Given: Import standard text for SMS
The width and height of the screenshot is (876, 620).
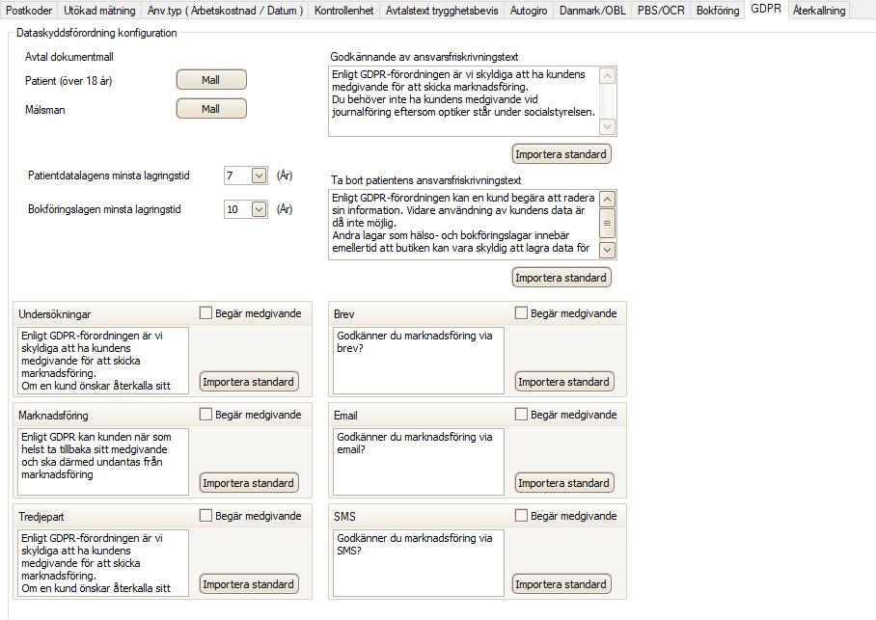Looking at the screenshot, I should [x=561, y=584].
